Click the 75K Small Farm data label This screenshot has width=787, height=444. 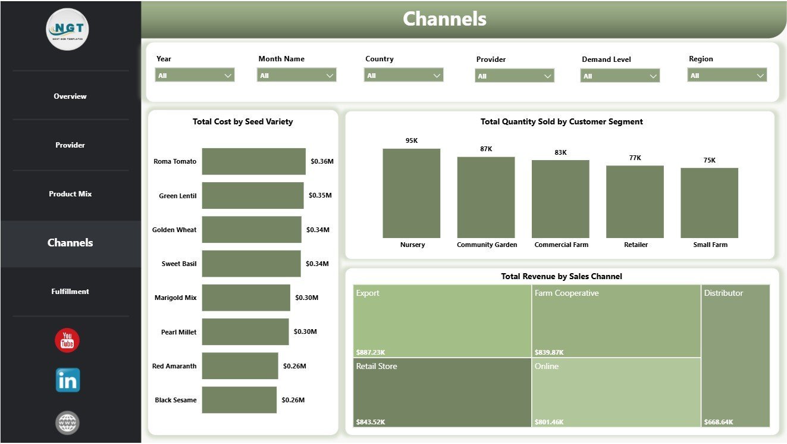tap(709, 160)
